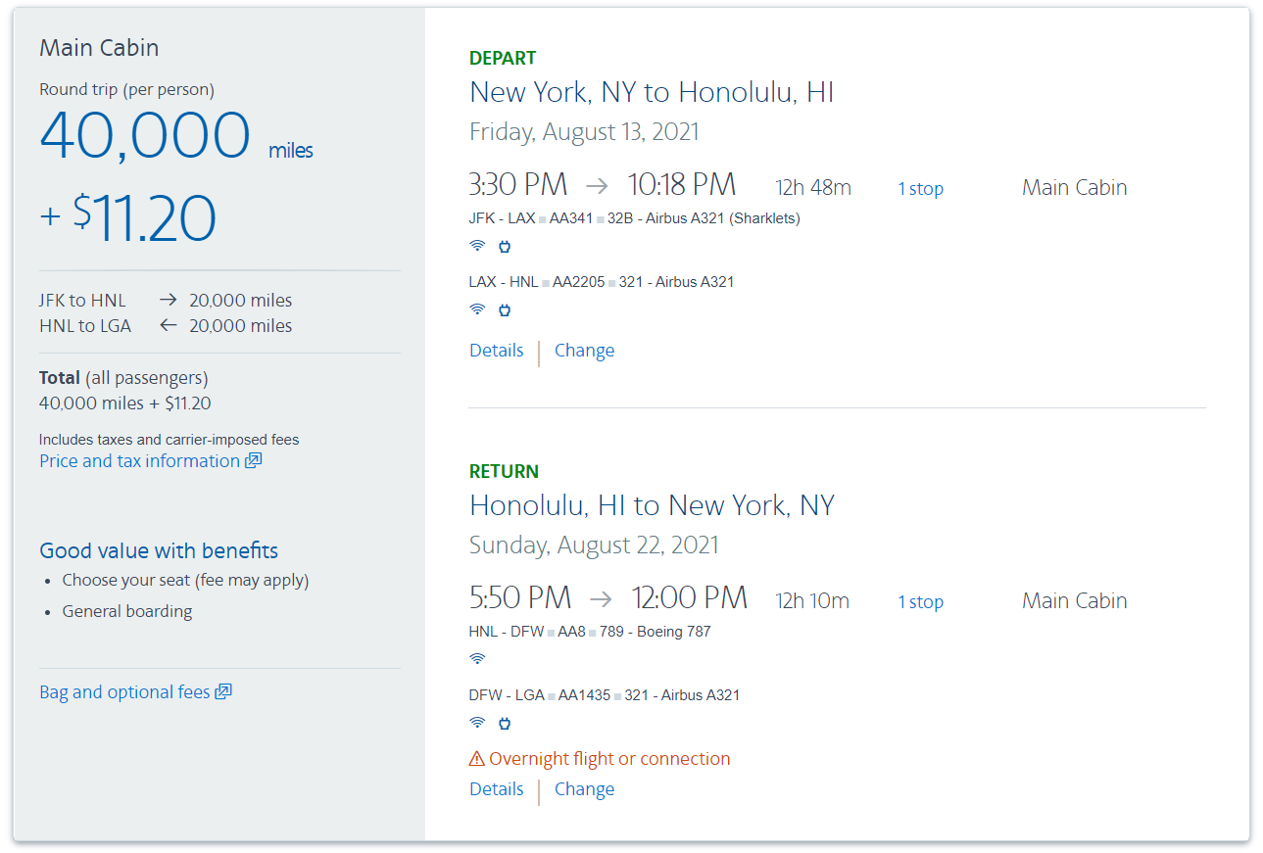Click the right arrow between the departure times
Viewport: 1263px width, 853px height.
(597, 184)
